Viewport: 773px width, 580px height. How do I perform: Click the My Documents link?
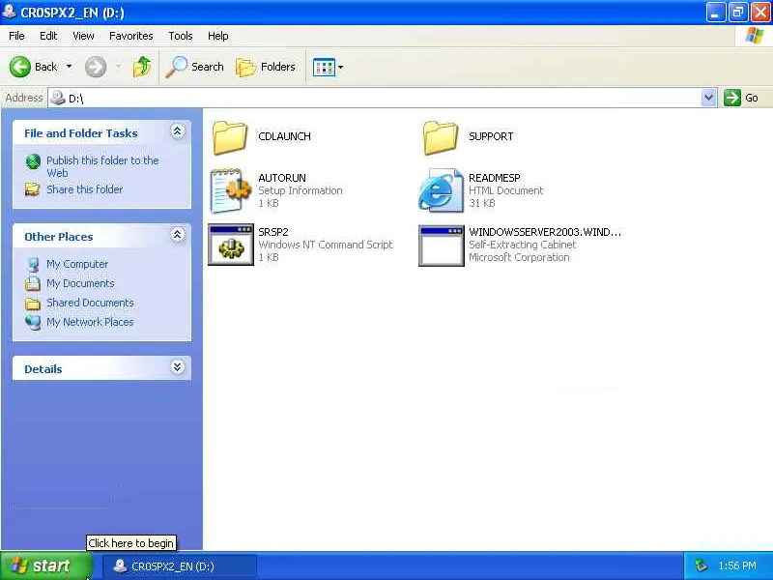tap(80, 283)
